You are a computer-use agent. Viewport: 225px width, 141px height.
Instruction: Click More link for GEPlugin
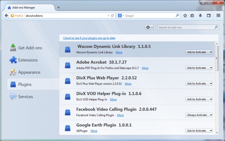[94, 131]
